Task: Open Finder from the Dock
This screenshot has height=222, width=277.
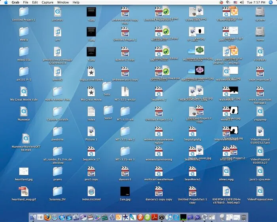Action: click(x=33, y=217)
